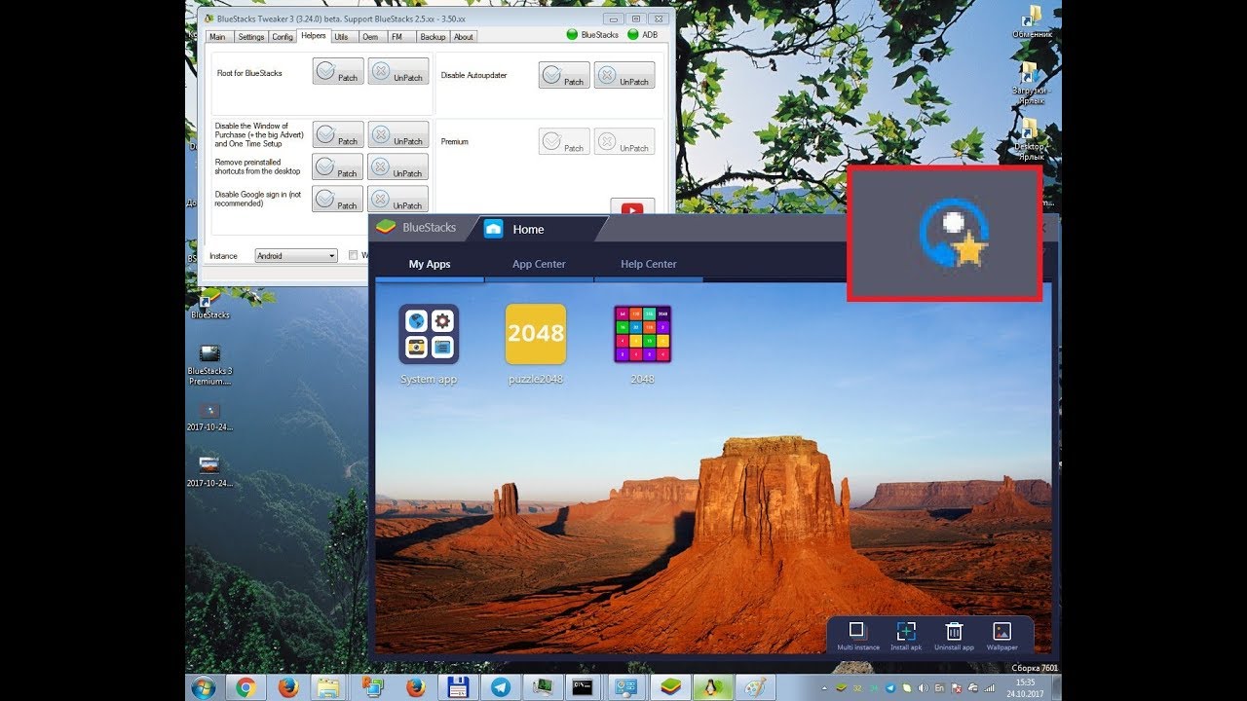Open the System app folder in BlueStacks
The height and width of the screenshot is (701, 1247).
[429, 334]
